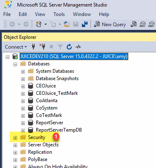Expand the PolyBase folder node

(15, 160)
